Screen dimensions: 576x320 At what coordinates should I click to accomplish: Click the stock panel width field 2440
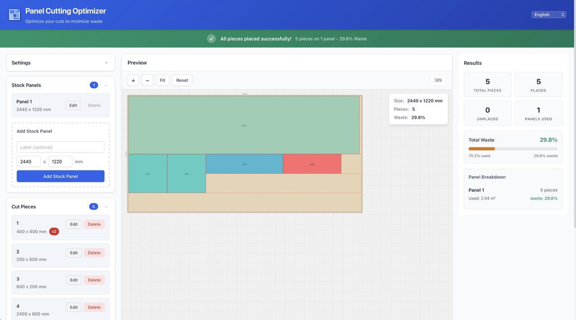28,162
